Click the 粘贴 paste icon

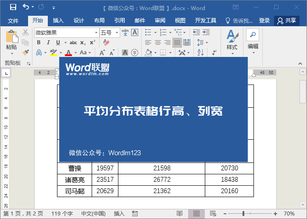(x=11, y=36)
